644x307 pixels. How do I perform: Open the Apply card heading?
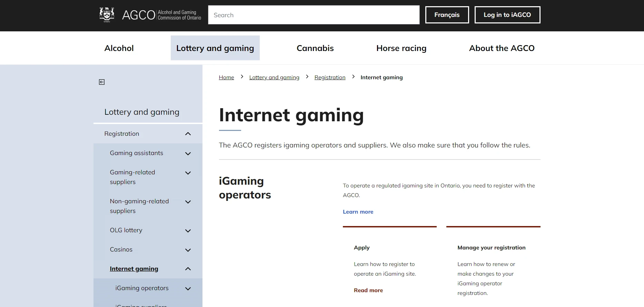pyautogui.click(x=361, y=248)
